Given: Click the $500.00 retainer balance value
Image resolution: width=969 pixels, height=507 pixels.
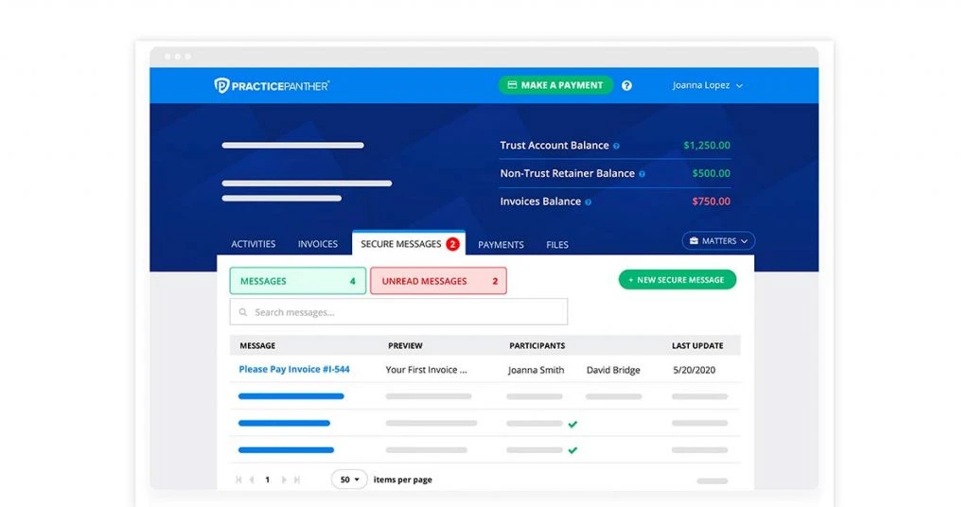Looking at the screenshot, I should [x=712, y=173].
